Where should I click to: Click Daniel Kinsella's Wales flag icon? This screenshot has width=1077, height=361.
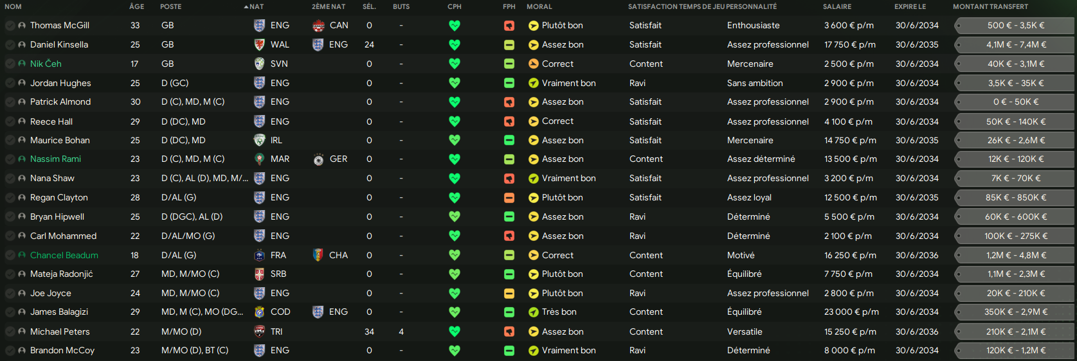click(259, 45)
